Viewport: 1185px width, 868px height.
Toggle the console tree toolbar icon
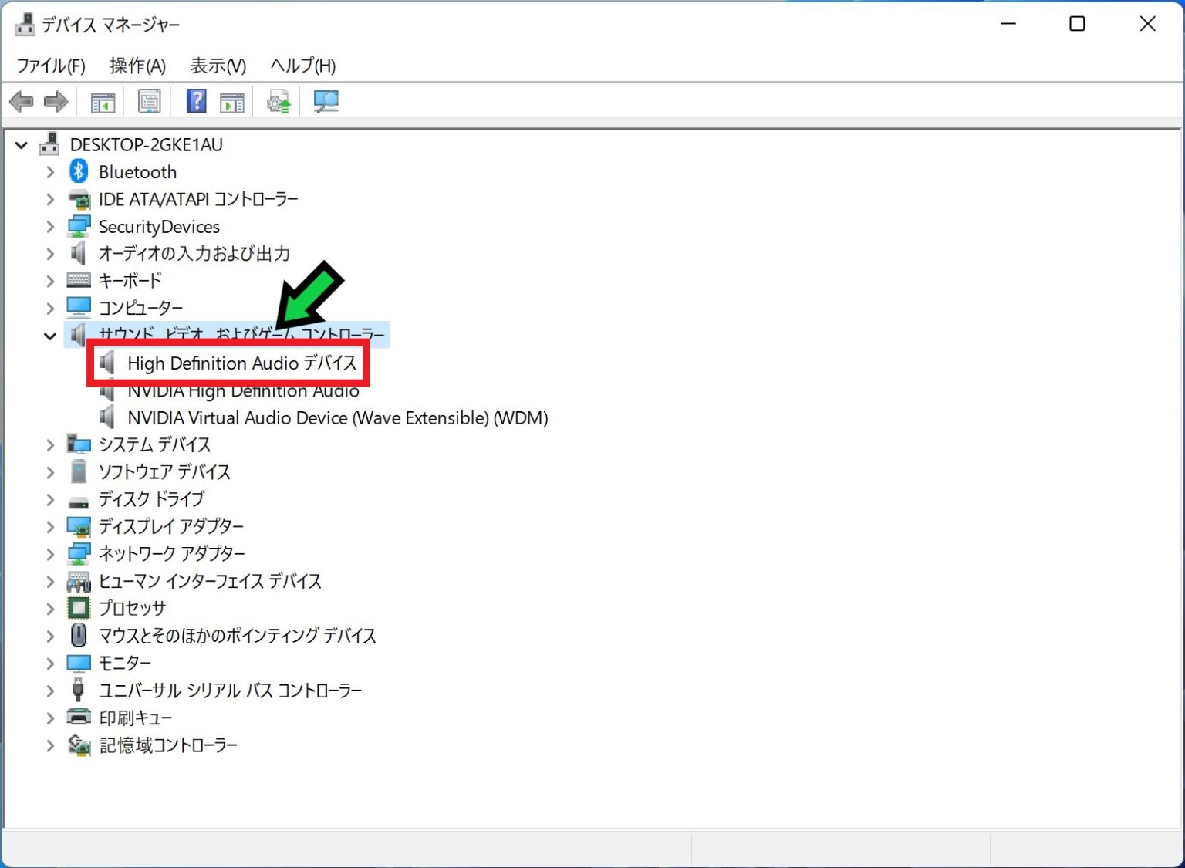pyautogui.click(x=103, y=102)
